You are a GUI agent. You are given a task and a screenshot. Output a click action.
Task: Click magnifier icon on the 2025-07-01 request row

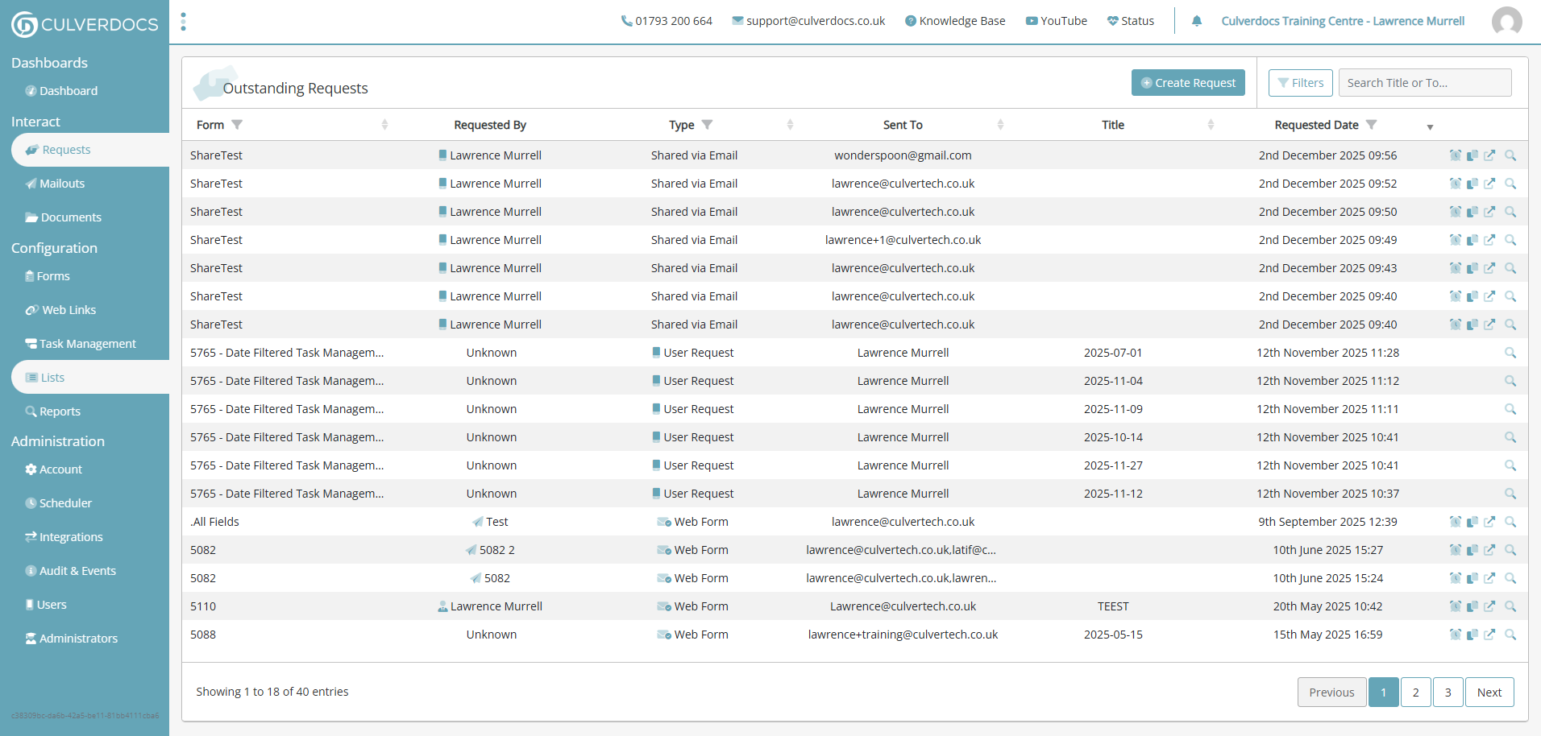[x=1510, y=353]
